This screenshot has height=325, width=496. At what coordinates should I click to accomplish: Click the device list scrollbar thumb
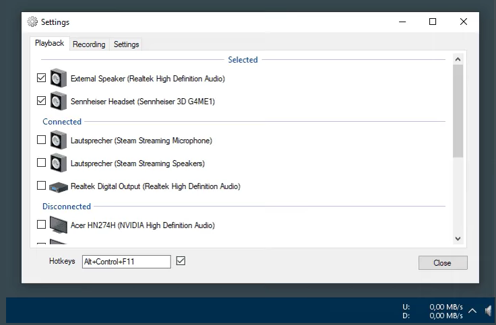click(x=458, y=111)
